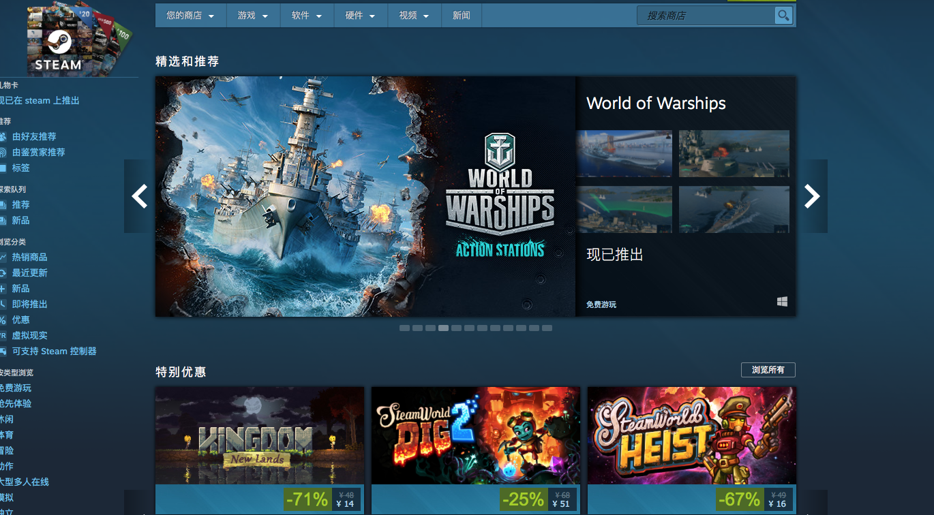Focus the 搜索商店 search field

706,16
